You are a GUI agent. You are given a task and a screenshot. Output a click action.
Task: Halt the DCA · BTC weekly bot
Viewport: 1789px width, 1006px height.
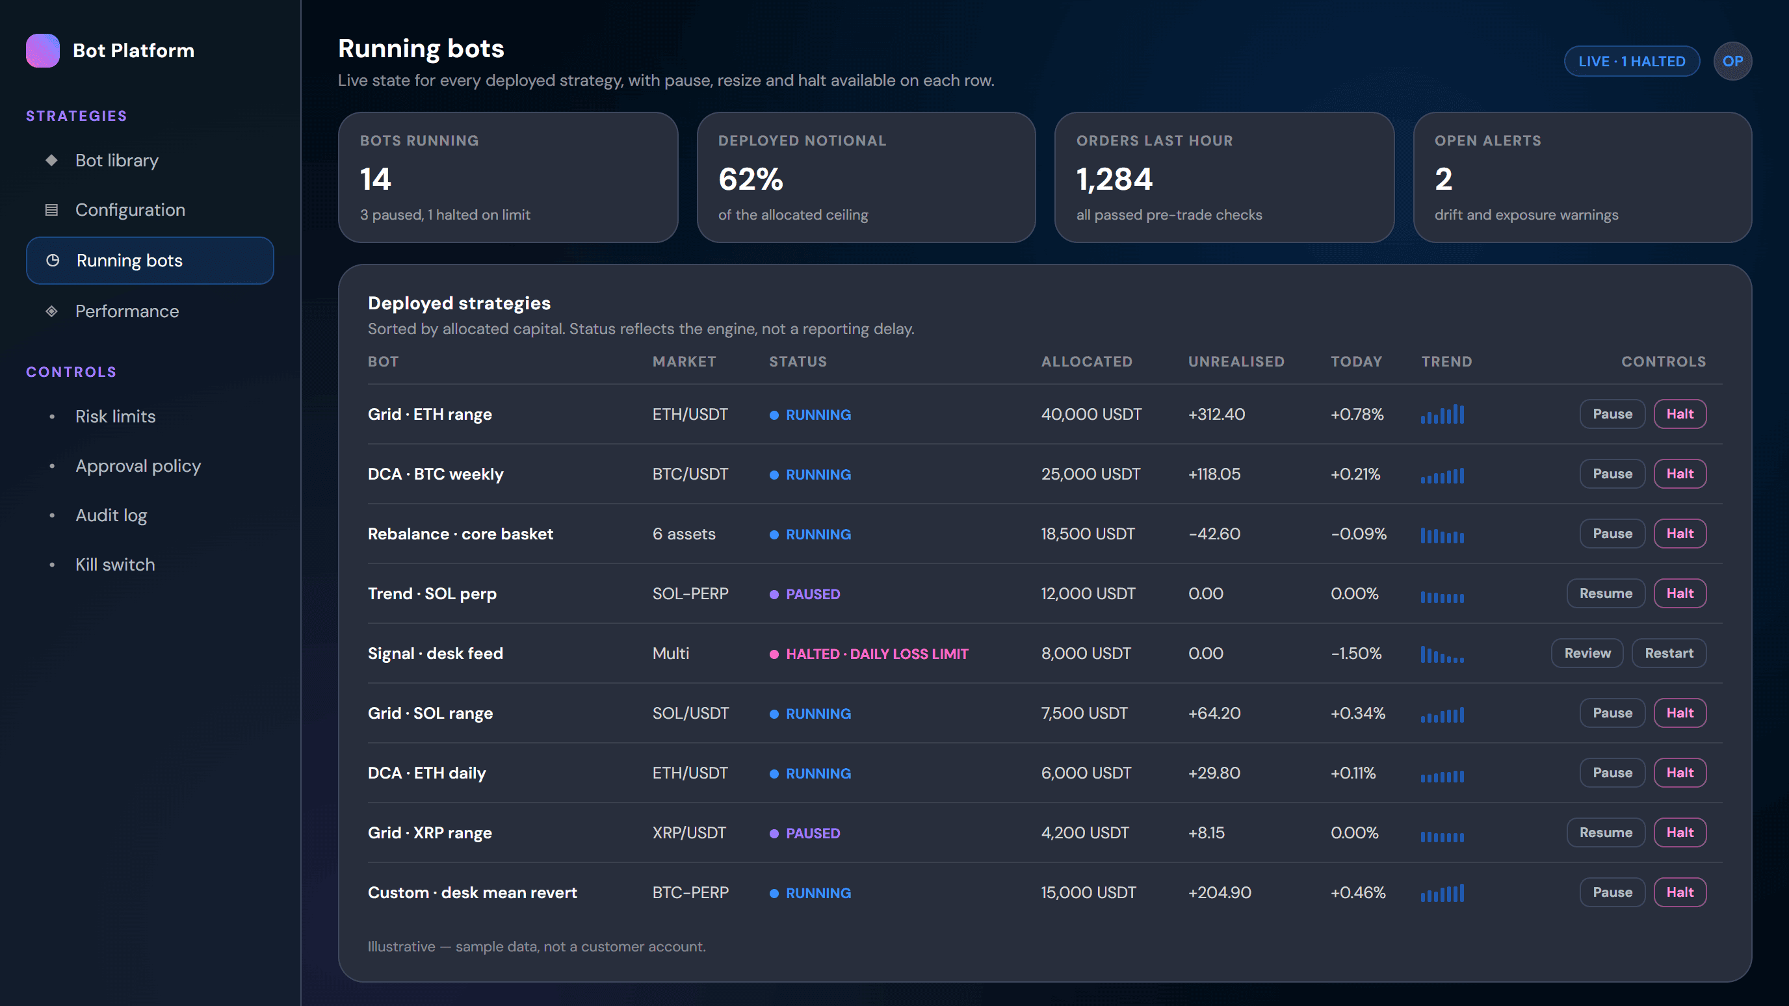click(1679, 474)
